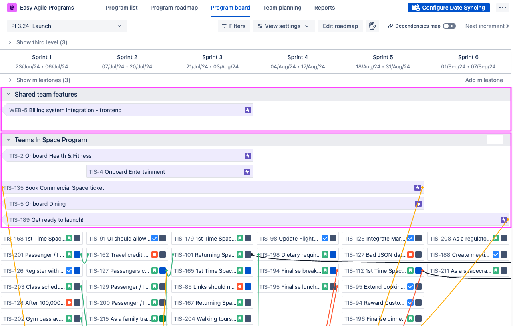
Task: Click the epic lightning icon on TIS-4 Onboard Entertainment
Action: (x=247, y=172)
